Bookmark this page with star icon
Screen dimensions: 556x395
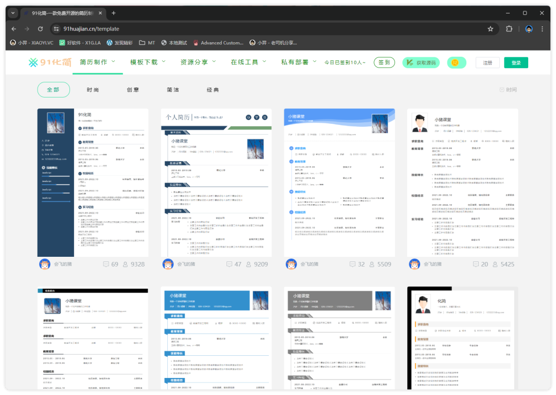click(491, 29)
